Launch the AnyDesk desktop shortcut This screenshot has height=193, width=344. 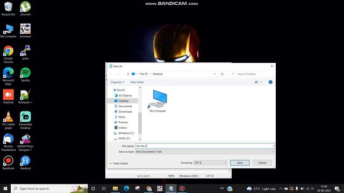click(9, 96)
